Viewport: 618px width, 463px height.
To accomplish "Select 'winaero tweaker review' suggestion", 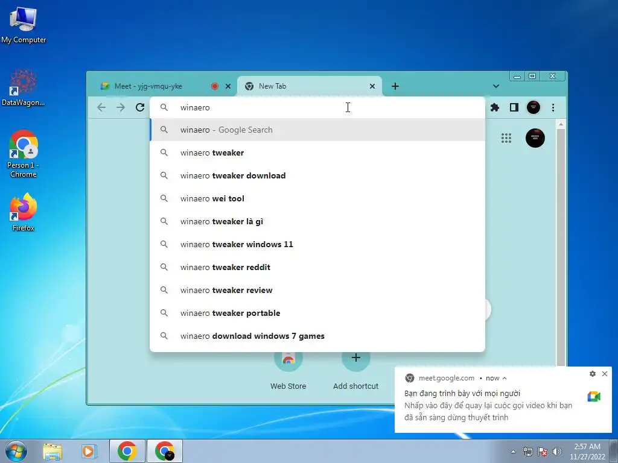I will [x=317, y=290].
